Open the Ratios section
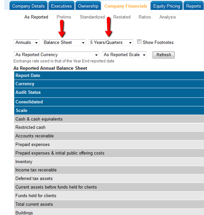The image size is (204, 215). click(145, 17)
